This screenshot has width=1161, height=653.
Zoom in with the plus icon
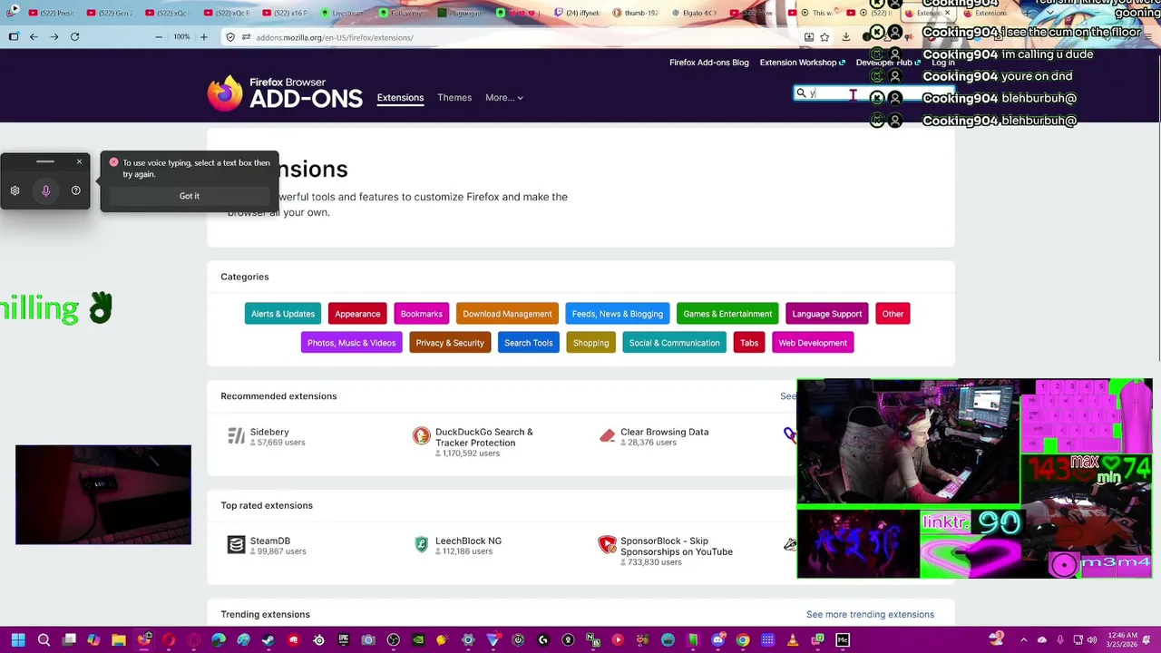pos(204,37)
